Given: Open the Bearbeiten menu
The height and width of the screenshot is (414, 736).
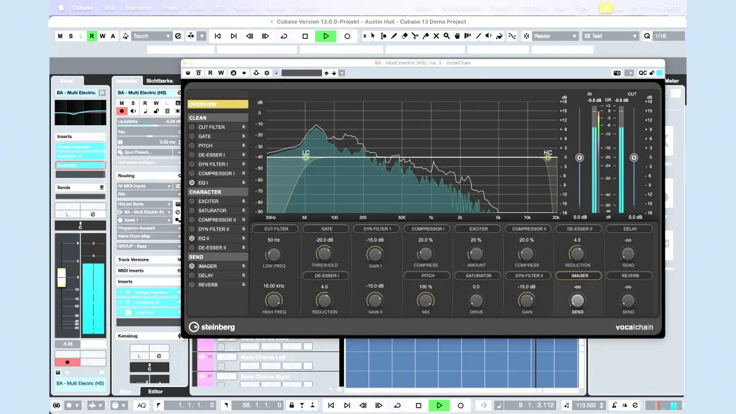Looking at the screenshot, I should coord(139,8).
